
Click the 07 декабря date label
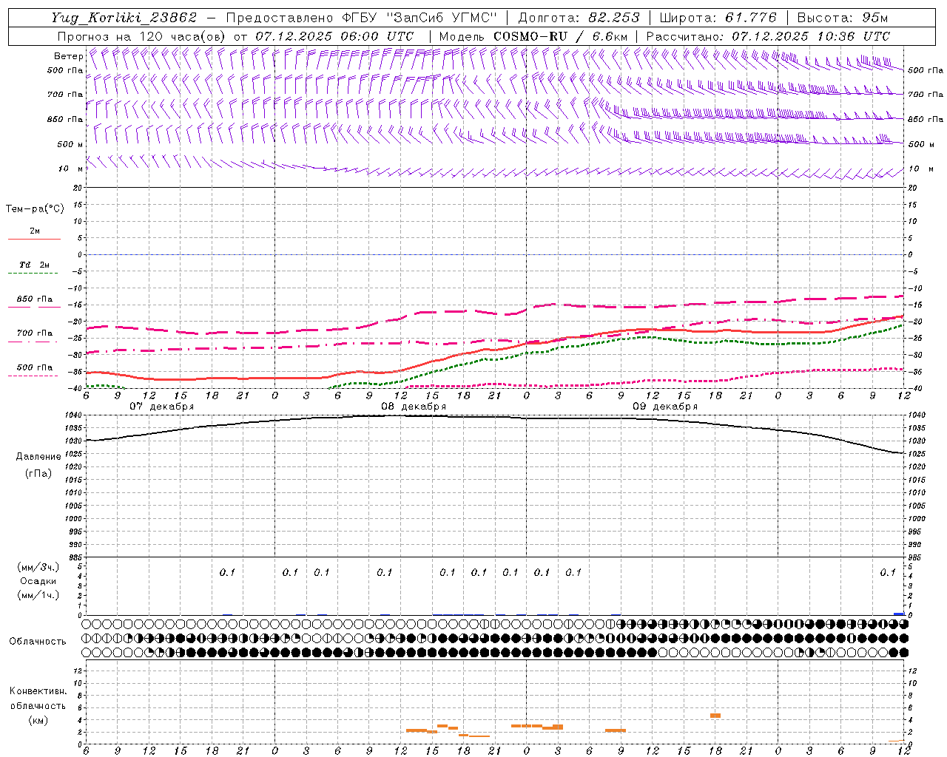click(x=162, y=407)
